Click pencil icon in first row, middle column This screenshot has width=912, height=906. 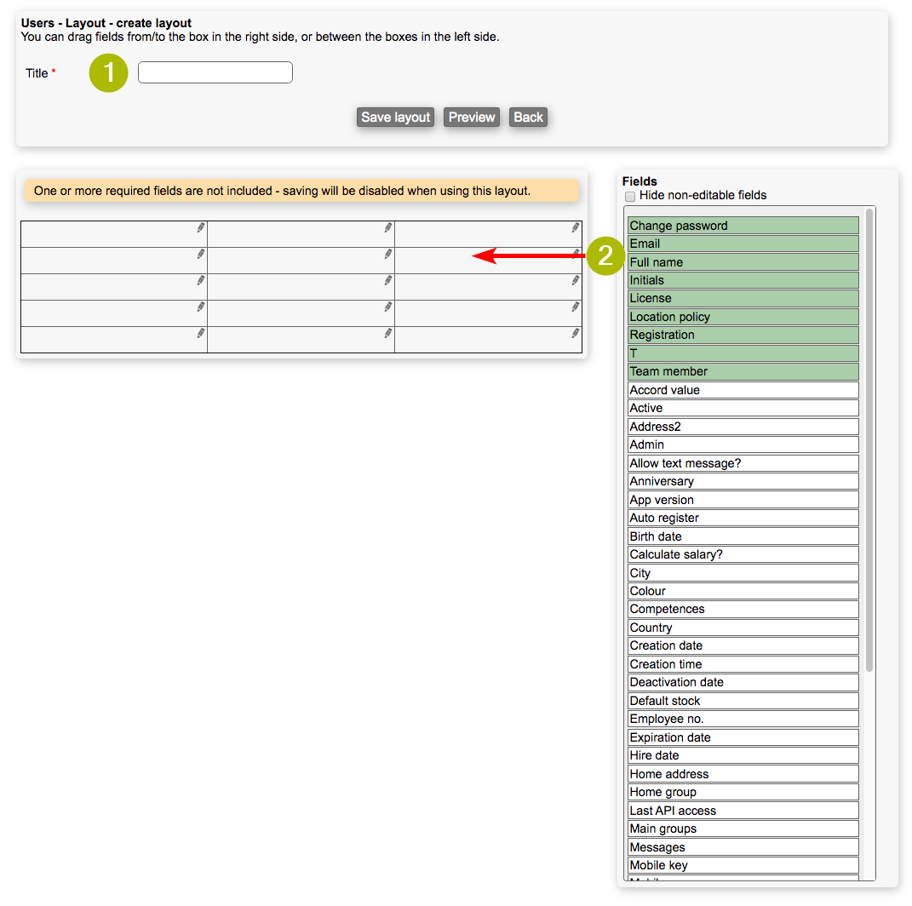(x=388, y=227)
